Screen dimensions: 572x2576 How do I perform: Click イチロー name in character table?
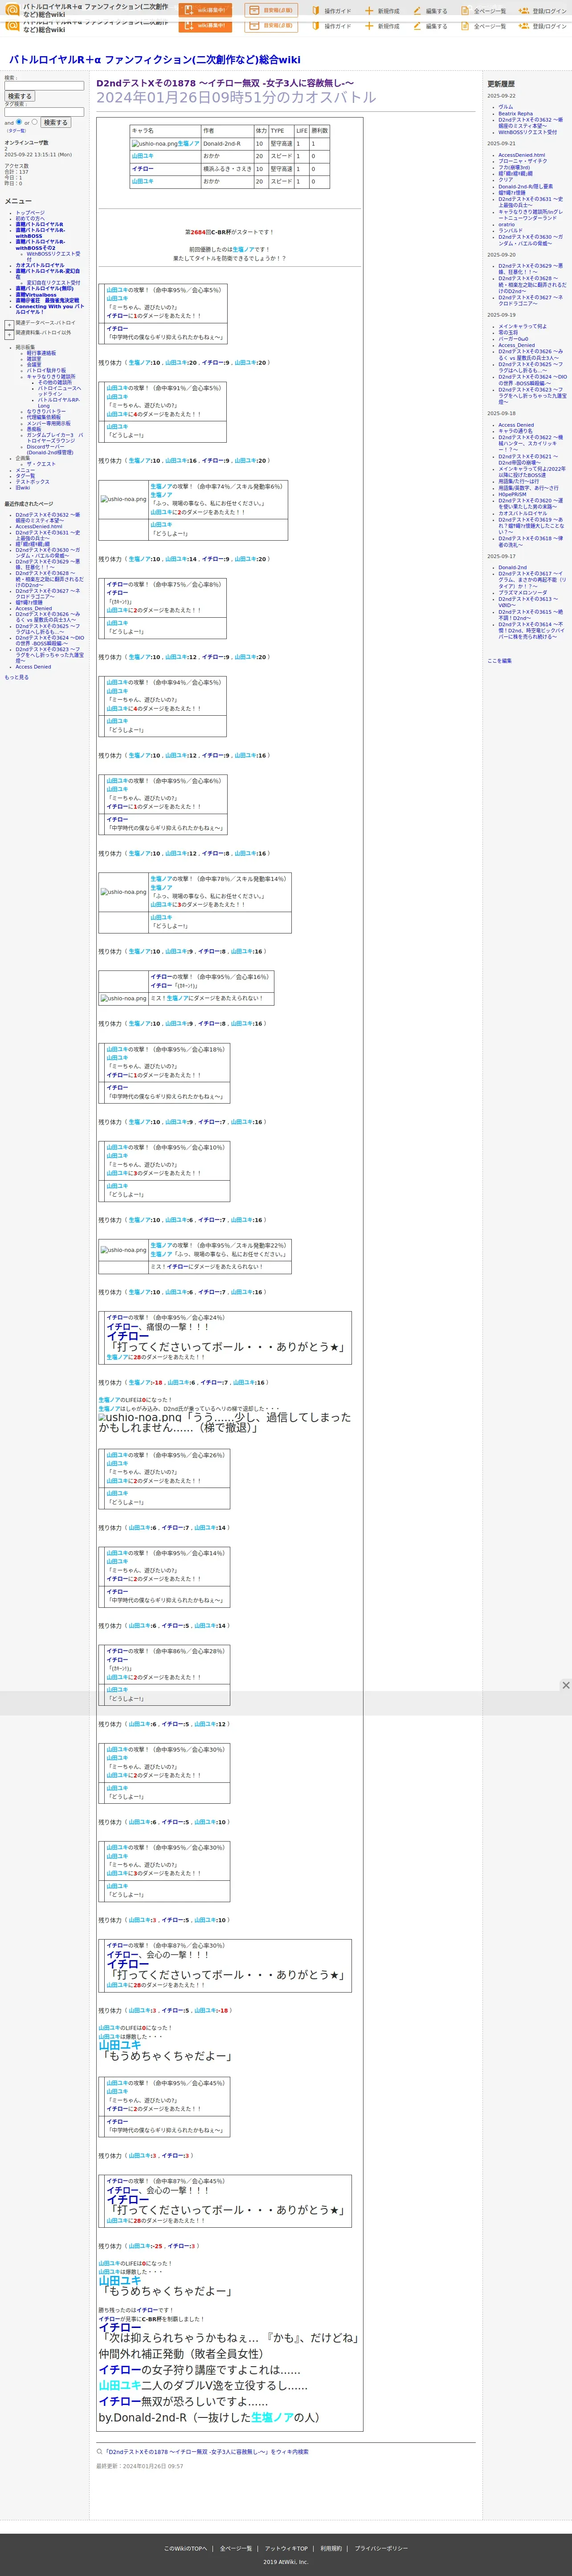pos(143,169)
